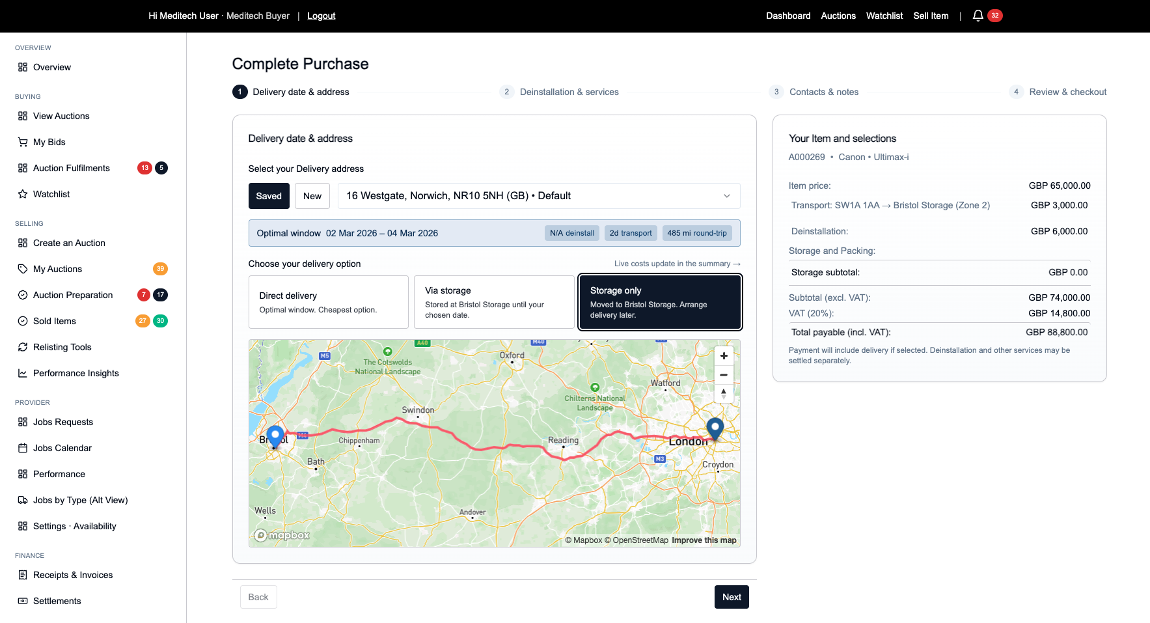This screenshot has height=623, width=1150.
Task: Switch to the New address toggle
Action: point(312,196)
